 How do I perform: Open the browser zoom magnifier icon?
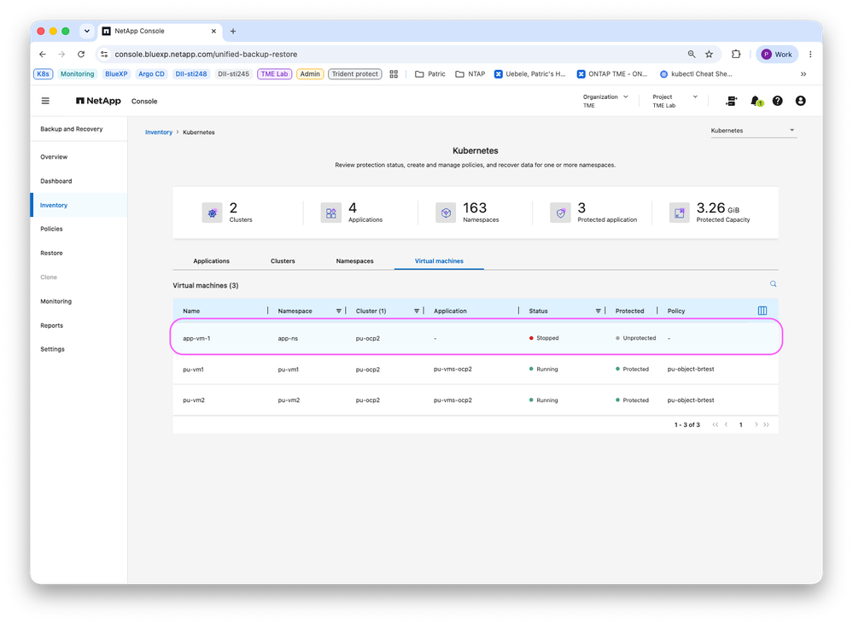[692, 55]
